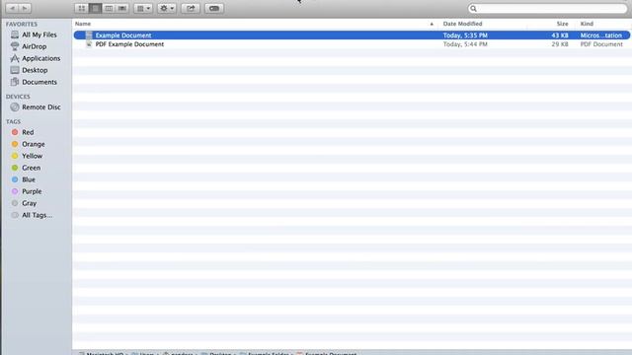632x355 pixels.
Task: Click the Example Document file icon
Action: 89,35
